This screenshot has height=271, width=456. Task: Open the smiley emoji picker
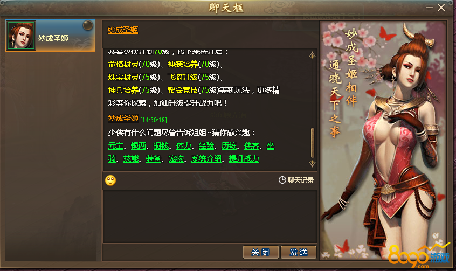tap(110, 180)
